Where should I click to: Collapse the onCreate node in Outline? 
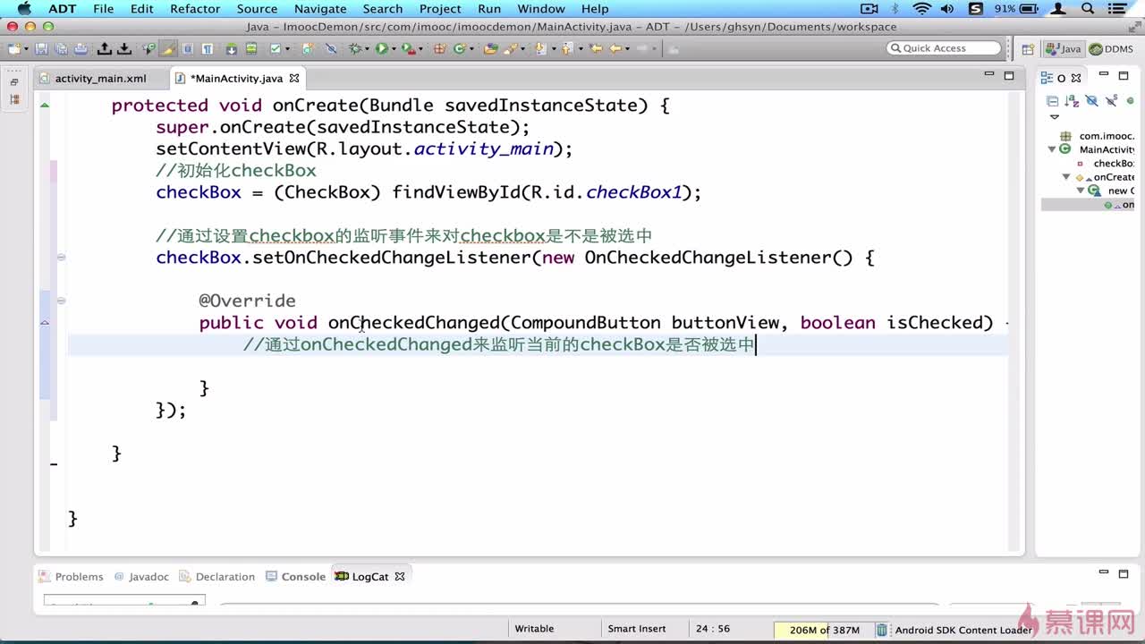[1067, 177]
